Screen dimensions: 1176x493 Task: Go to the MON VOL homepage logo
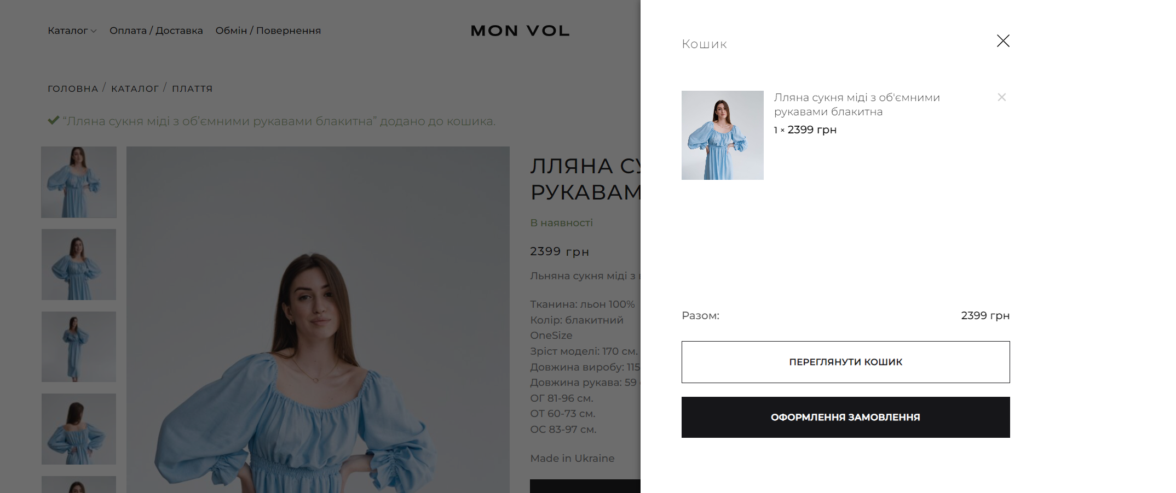pyautogui.click(x=520, y=31)
